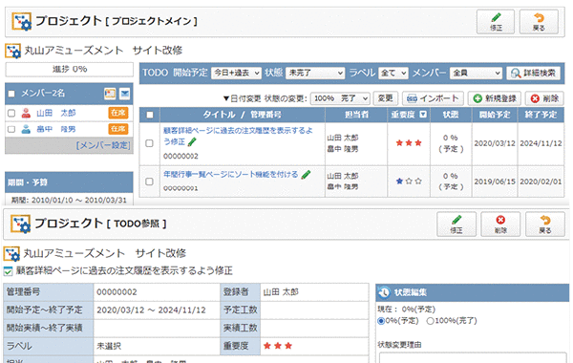The image size is (573, 363).
Task: Toggle the select-all members checkbox
Action: pyautogui.click(x=11, y=94)
